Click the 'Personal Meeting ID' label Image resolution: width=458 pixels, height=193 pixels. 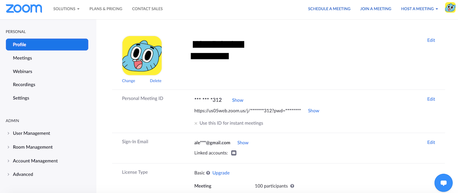tap(143, 99)
